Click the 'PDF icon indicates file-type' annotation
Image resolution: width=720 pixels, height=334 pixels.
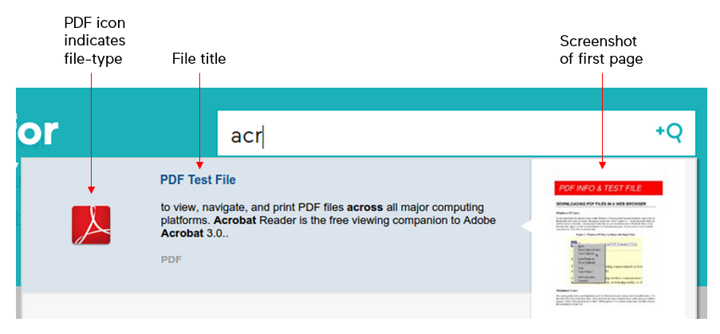pyautogui.click(x=95, y=41)
